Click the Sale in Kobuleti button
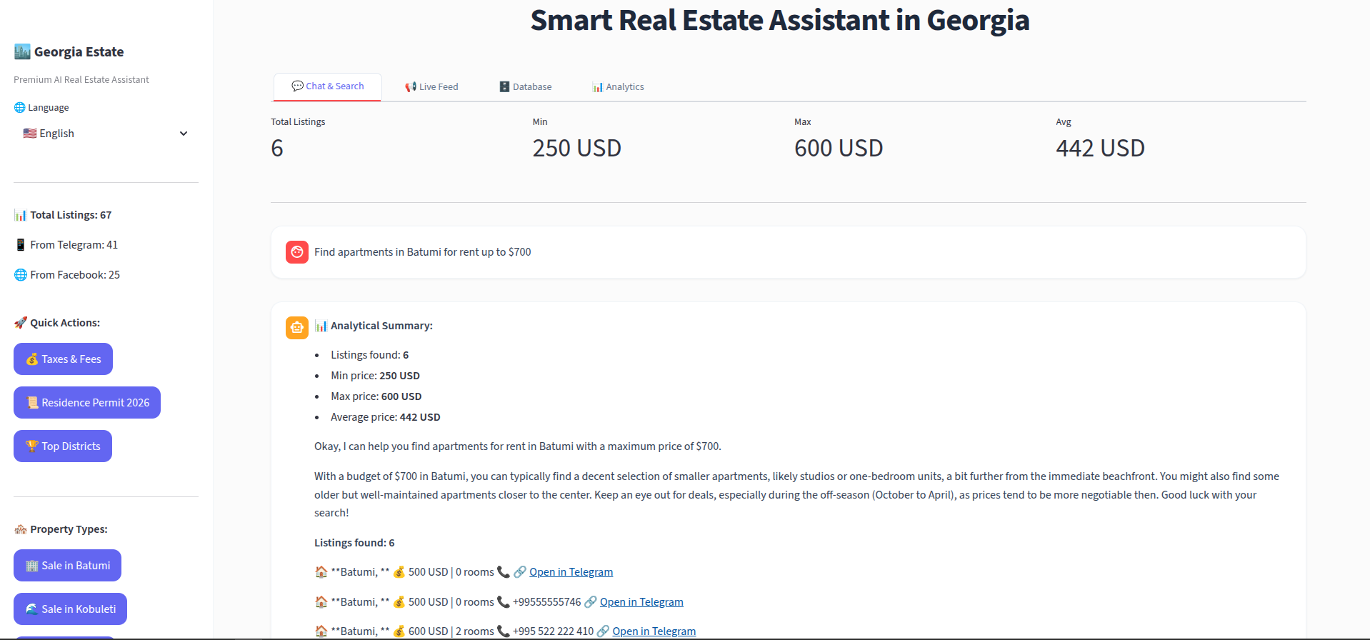The width and height of the screenshot is (1370, 640). (70, 609)
